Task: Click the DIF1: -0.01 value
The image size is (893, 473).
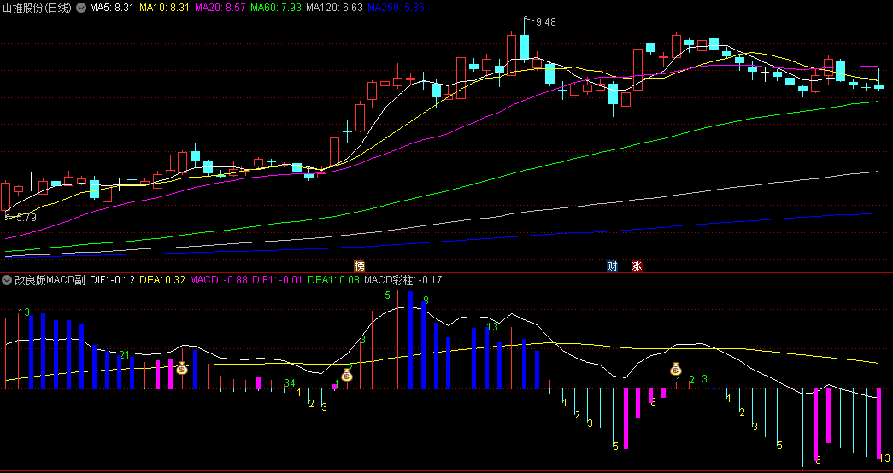Action: [278, 280]
